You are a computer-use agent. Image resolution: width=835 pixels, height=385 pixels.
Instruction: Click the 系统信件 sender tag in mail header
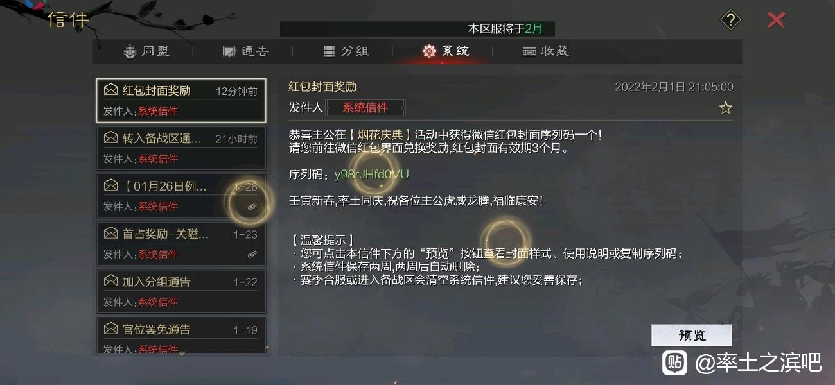coord(365,108)
